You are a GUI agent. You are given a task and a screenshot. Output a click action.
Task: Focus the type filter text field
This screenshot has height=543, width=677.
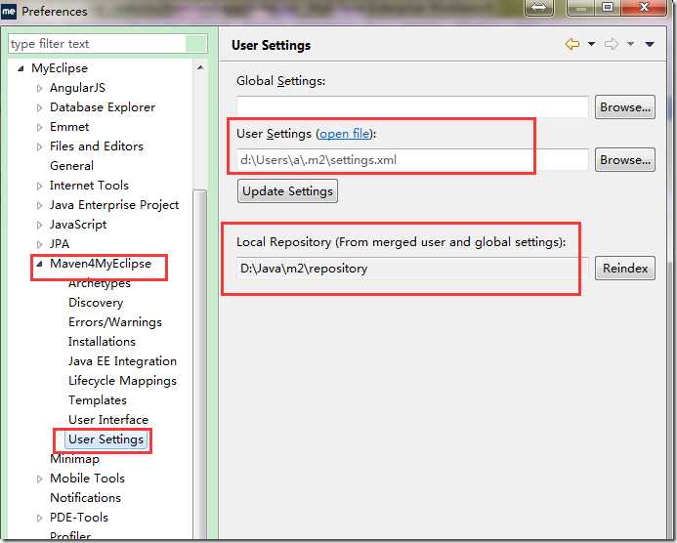pos(97,44)
